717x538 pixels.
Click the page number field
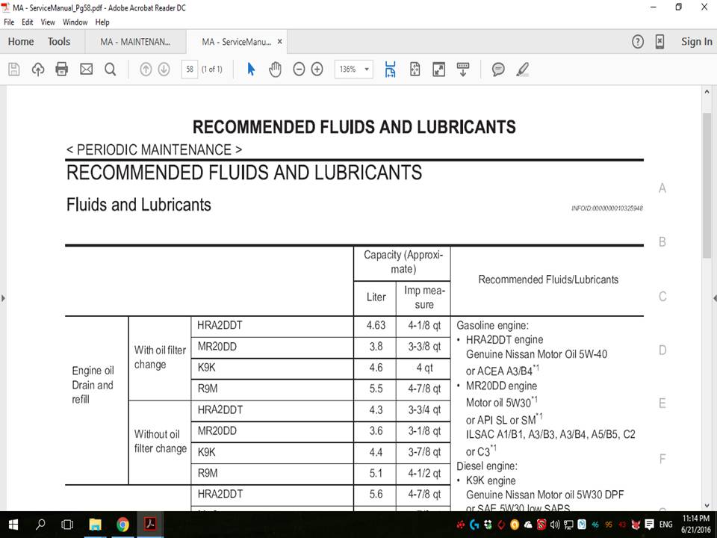[190, 69]
